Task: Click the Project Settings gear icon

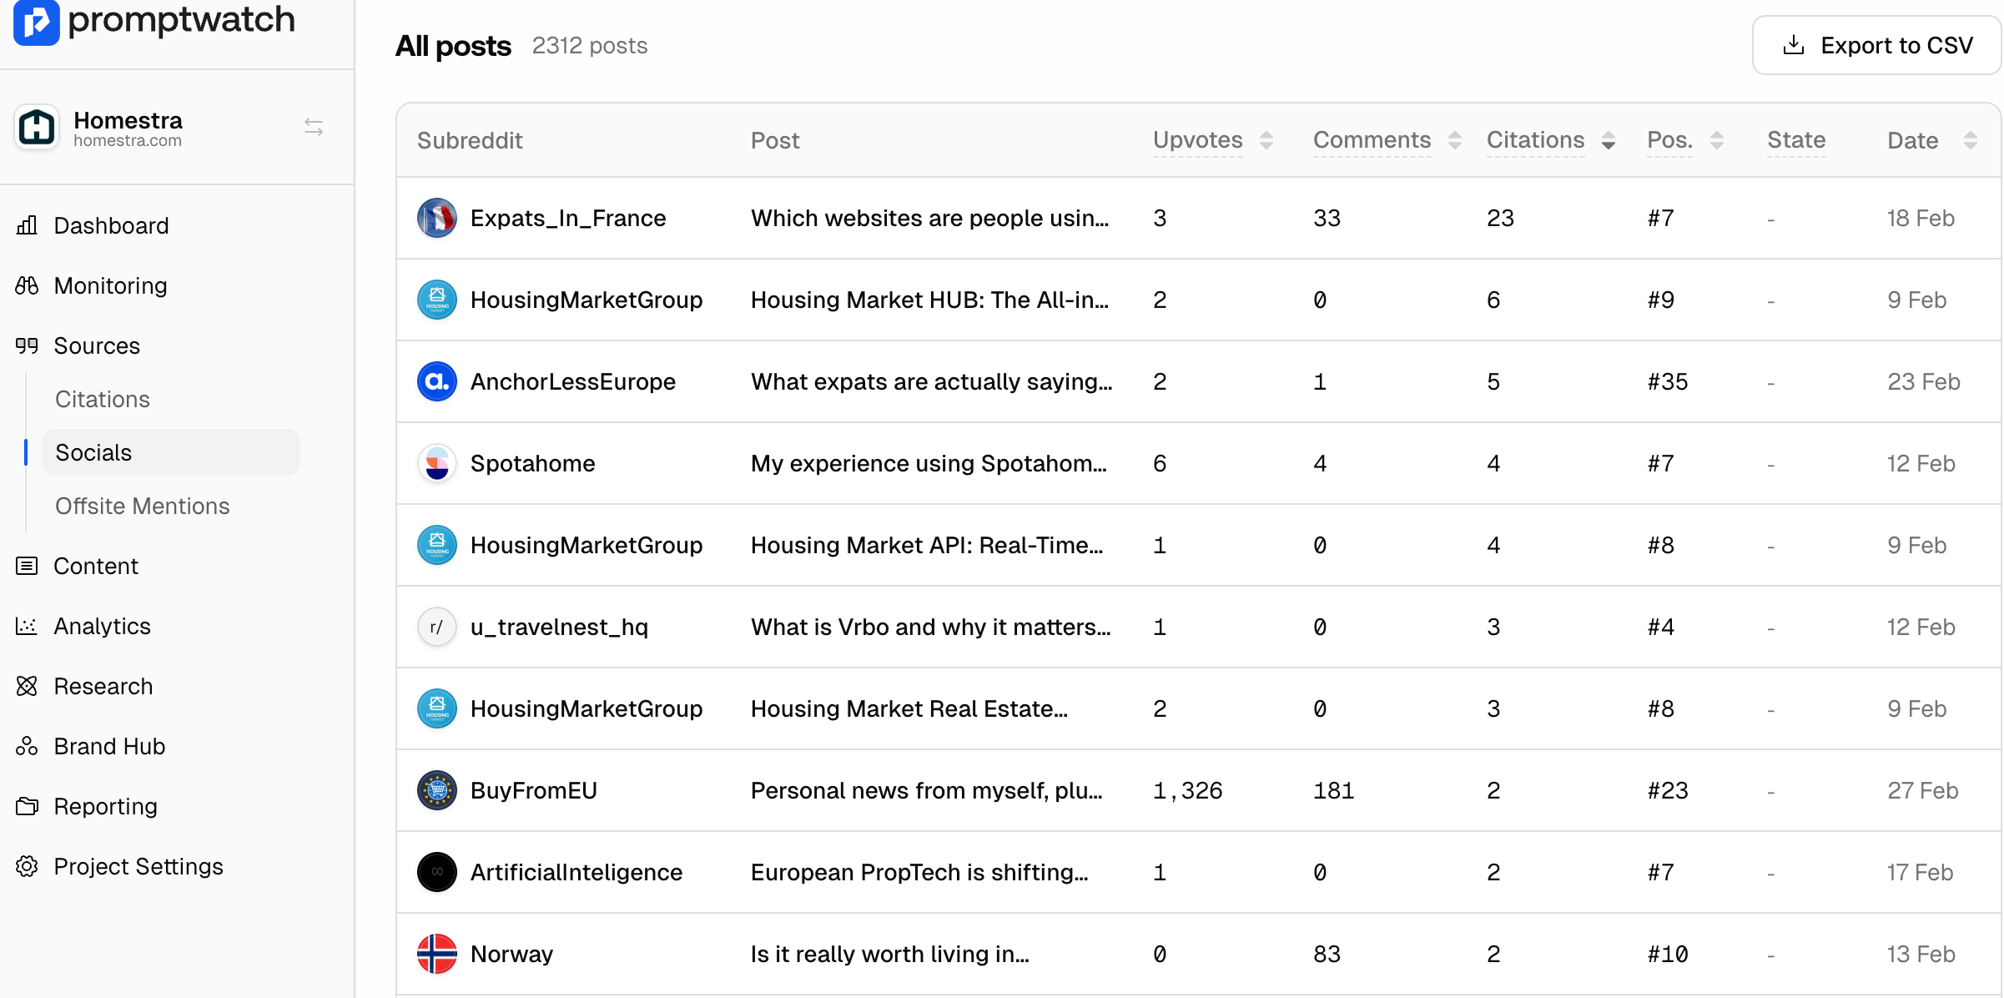Action: tap(27, 866)
